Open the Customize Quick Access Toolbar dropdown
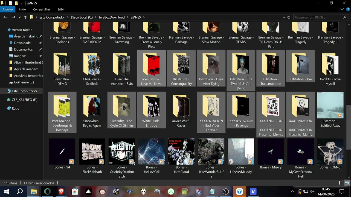This screenshot has width=351, height=197. [x=22, y=4]
